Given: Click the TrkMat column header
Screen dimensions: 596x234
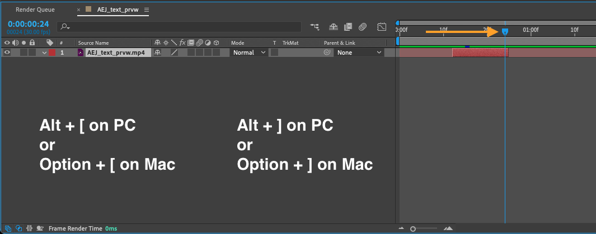Looking at the screenshot, I should pyautogui.click(x=291, y=43).
